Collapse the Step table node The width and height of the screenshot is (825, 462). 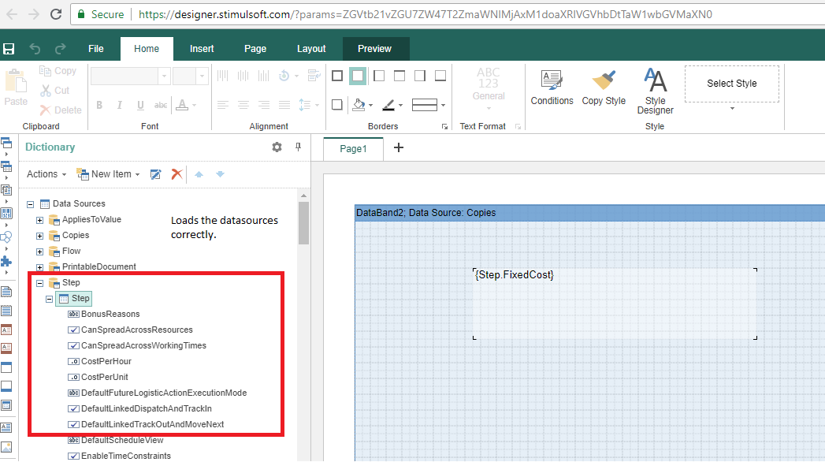pyautogui.click(x=49, y=299)
